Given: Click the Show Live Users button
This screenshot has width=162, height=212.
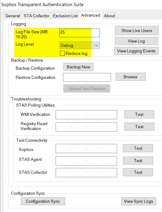Looking at the screenshot, I should (x=137, y=31).
